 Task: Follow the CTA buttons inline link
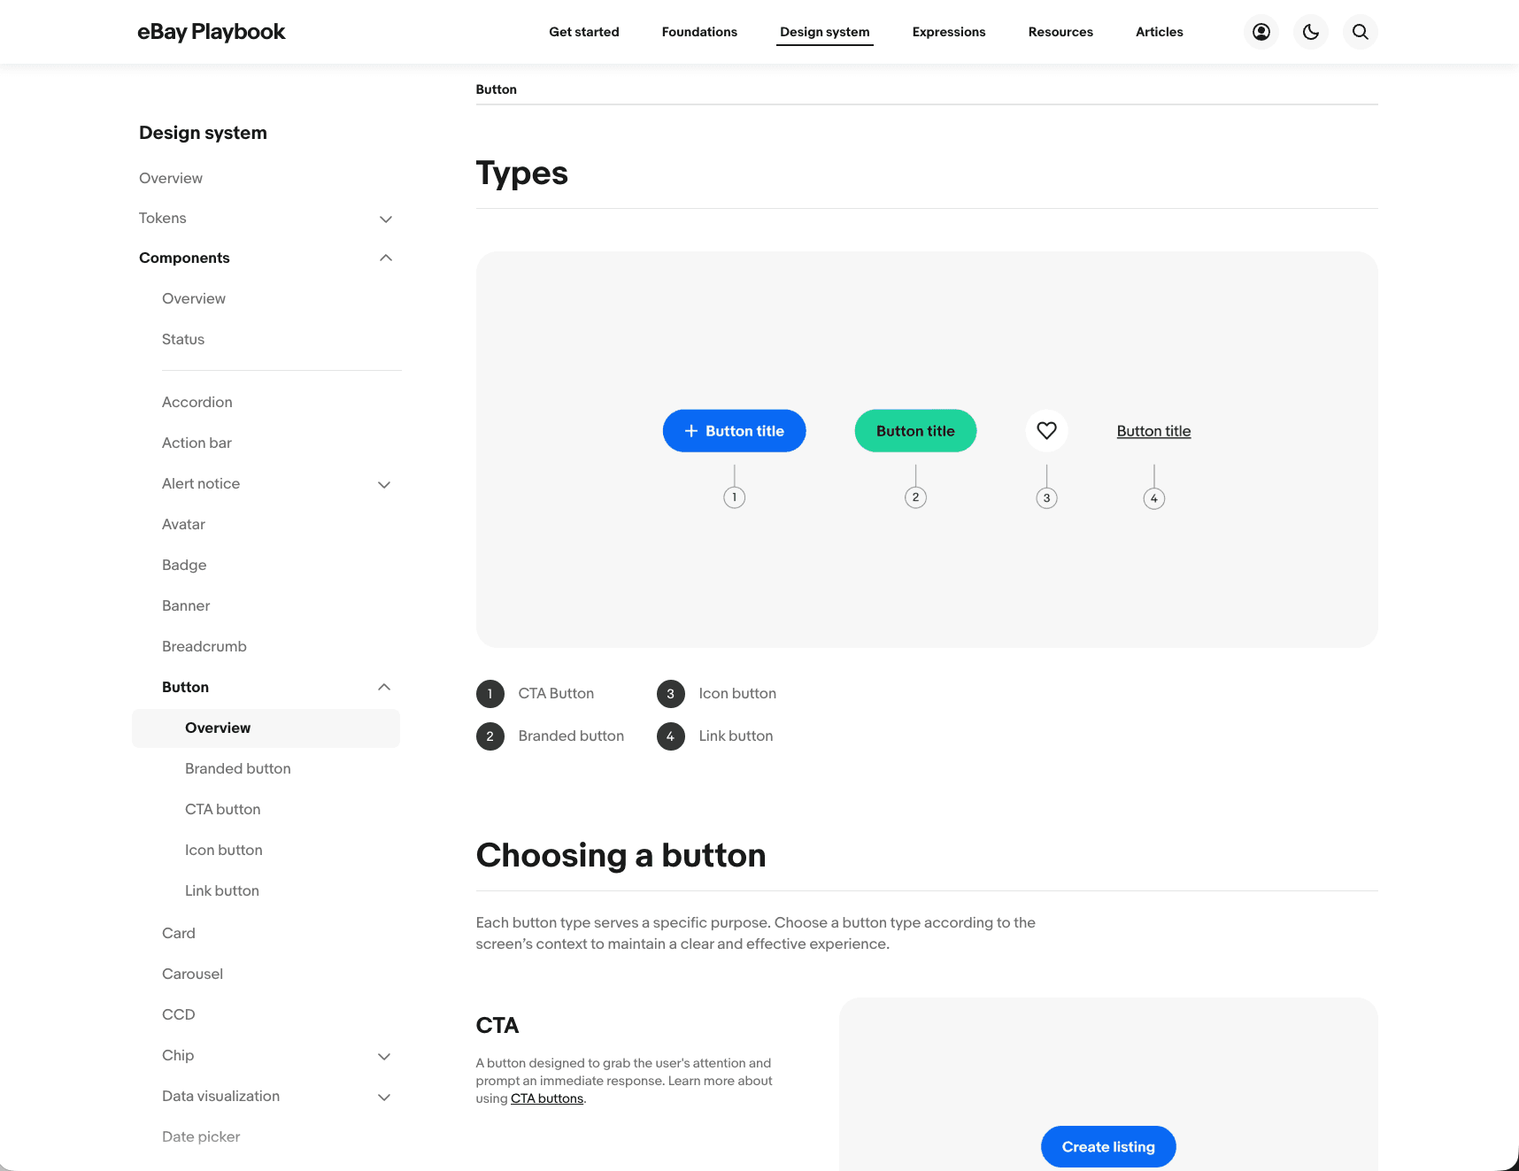[547, 1098]
